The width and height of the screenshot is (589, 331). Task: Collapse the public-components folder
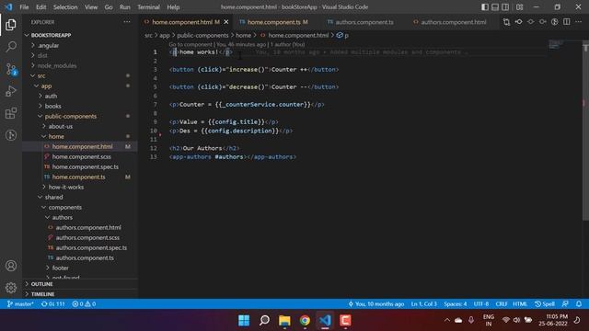(x=71, y=117)
